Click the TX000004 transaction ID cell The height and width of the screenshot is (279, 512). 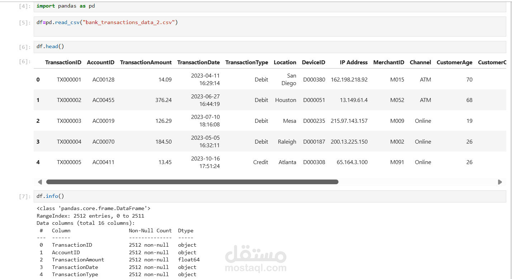(69, 142)
